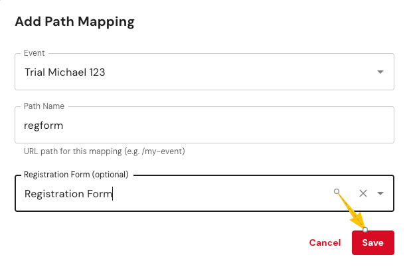Click the word Mapping in the title
Screen dimensions: 407x269
tap(108, 22)
